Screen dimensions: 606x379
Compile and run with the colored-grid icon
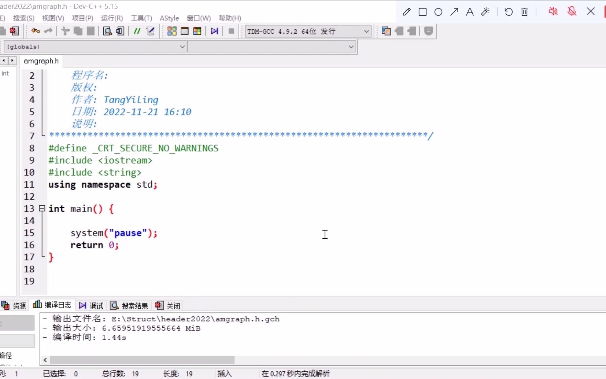point(197,31)
